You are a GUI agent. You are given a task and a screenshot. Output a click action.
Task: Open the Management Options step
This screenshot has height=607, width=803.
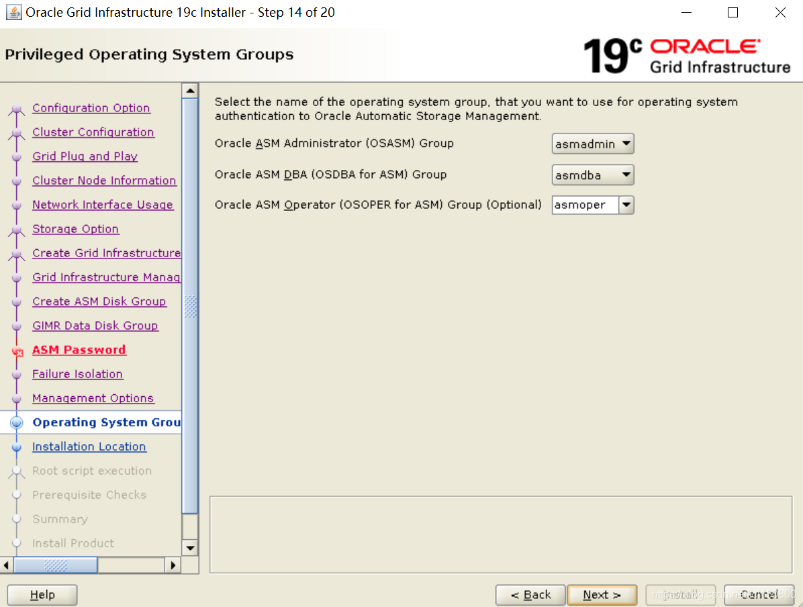point(93,398)
